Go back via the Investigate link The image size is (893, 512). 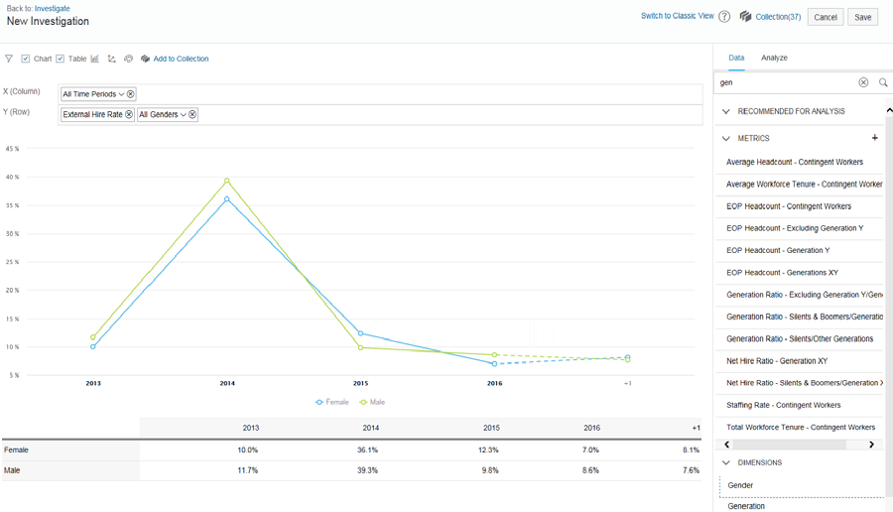pos(52,9)
